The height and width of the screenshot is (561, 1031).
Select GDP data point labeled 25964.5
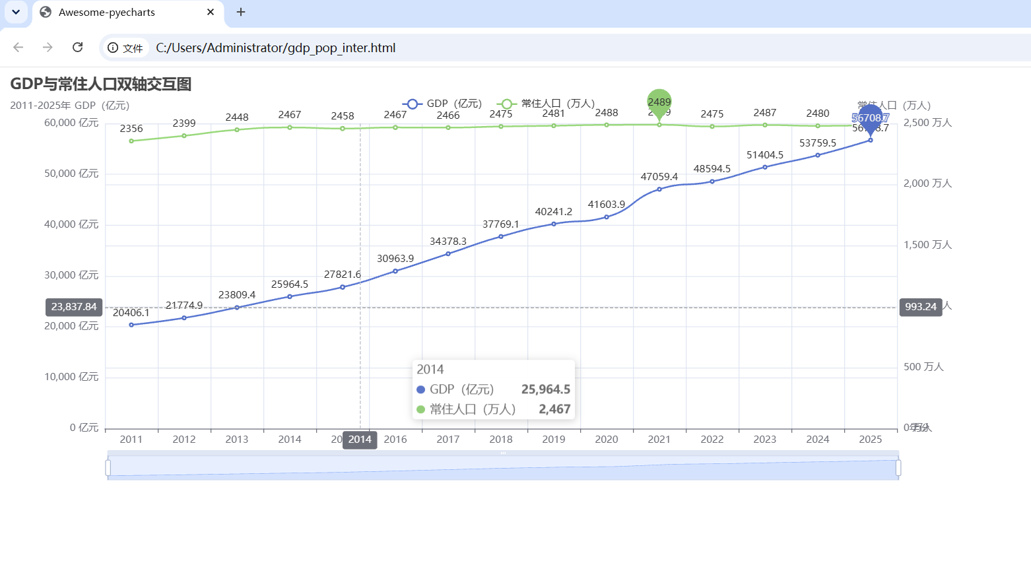pos(290,296)
